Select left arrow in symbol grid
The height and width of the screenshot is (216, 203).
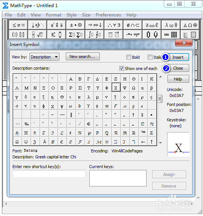tap(143, 142)
